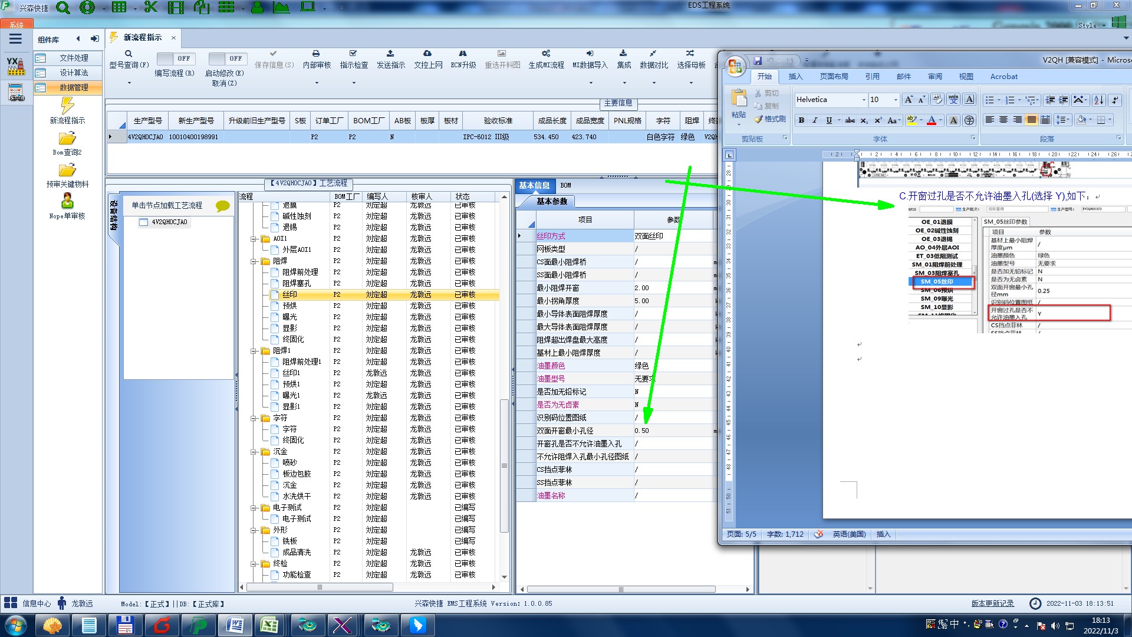Click the 文控上网 cloud icon
This screenshot has width=1132, height=637.
point(427,54)
